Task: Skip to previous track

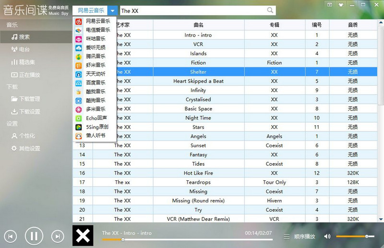Action: click(11, 236)
